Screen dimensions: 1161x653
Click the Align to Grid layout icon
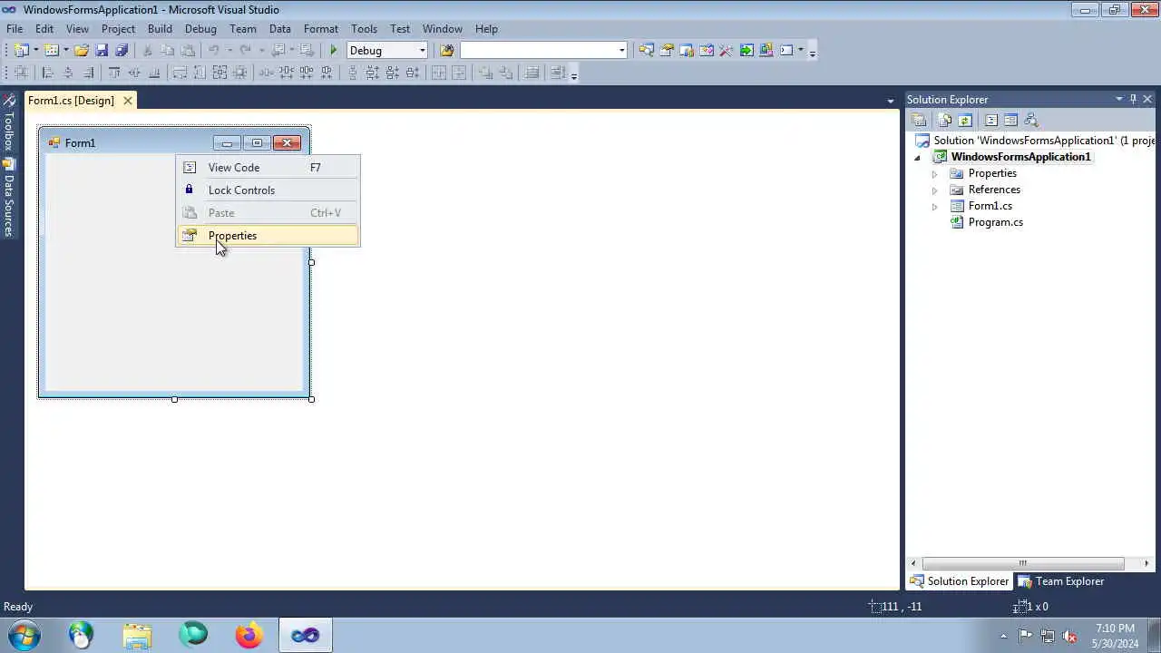(22, 73)
